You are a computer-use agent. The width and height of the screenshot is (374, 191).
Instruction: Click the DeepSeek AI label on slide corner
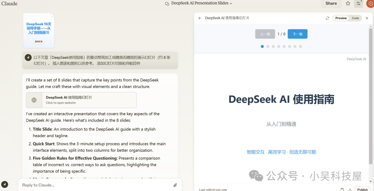coord(356,59)
